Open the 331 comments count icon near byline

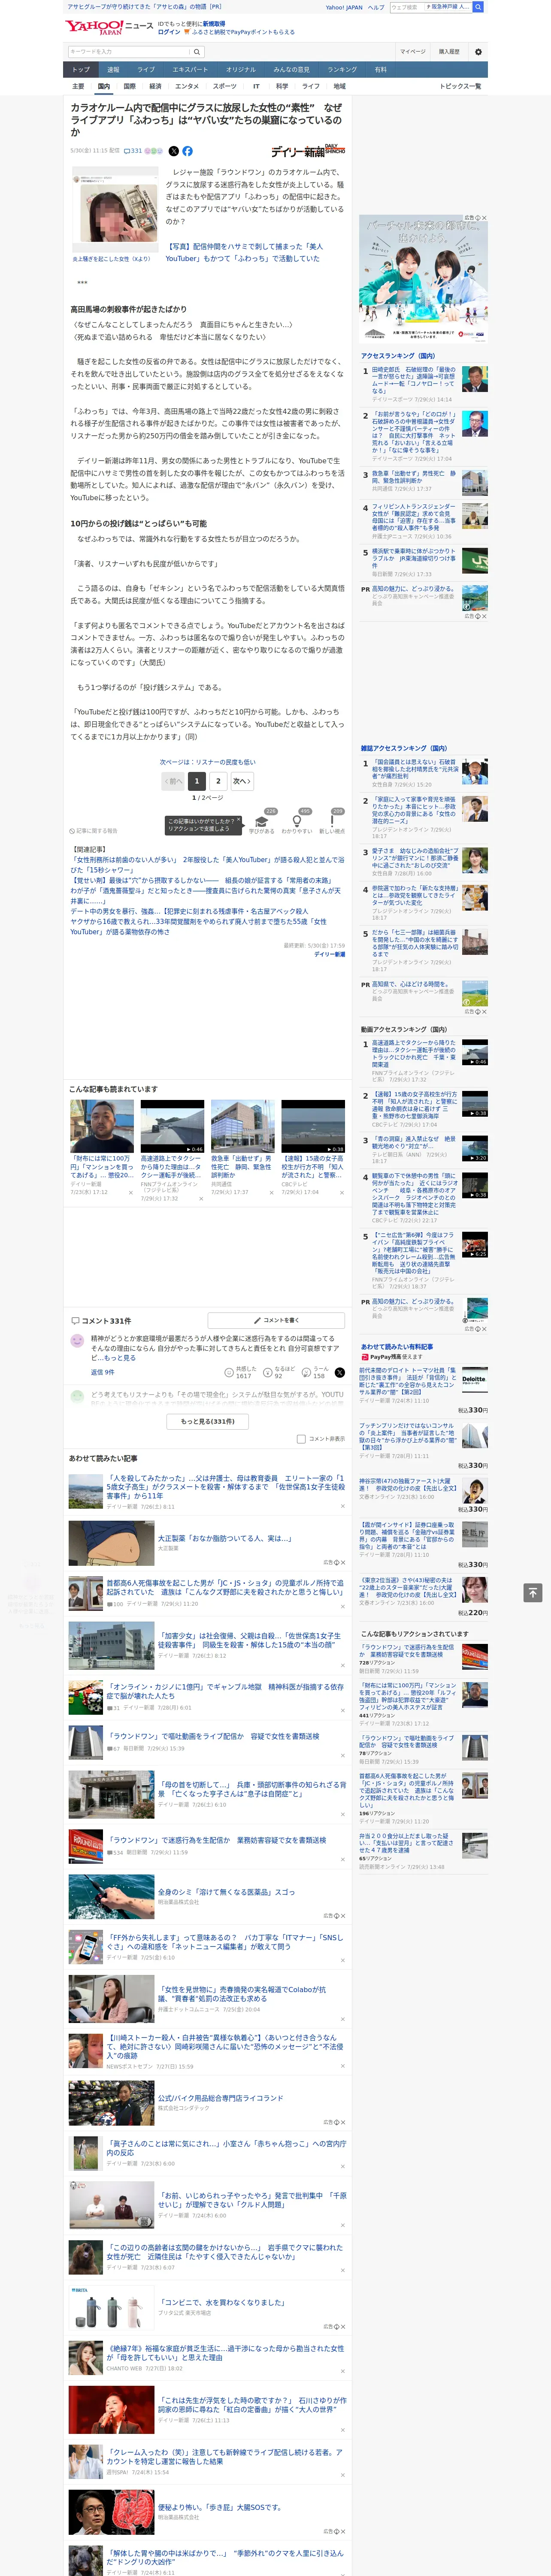134,151
